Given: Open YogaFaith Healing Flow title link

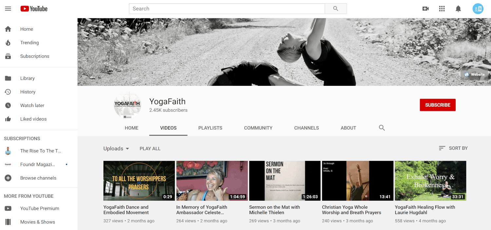Looking at the screenshot, I should [x=425, y=210].
